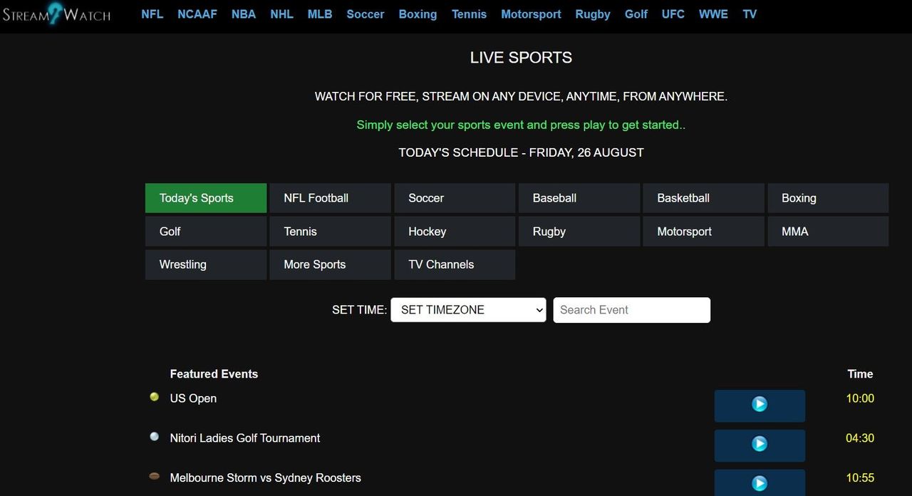Click the tennis ball icon beside US Open
This screenshot has width=912, height=496.
coord(154,397)
